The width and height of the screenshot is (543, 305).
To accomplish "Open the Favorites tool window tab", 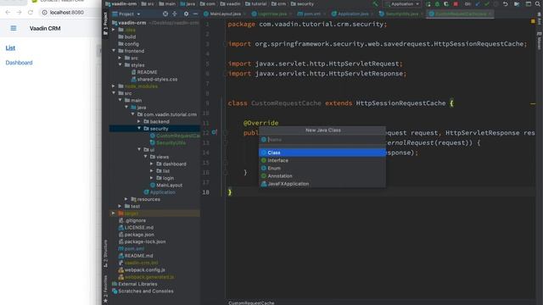I will 105,289.
